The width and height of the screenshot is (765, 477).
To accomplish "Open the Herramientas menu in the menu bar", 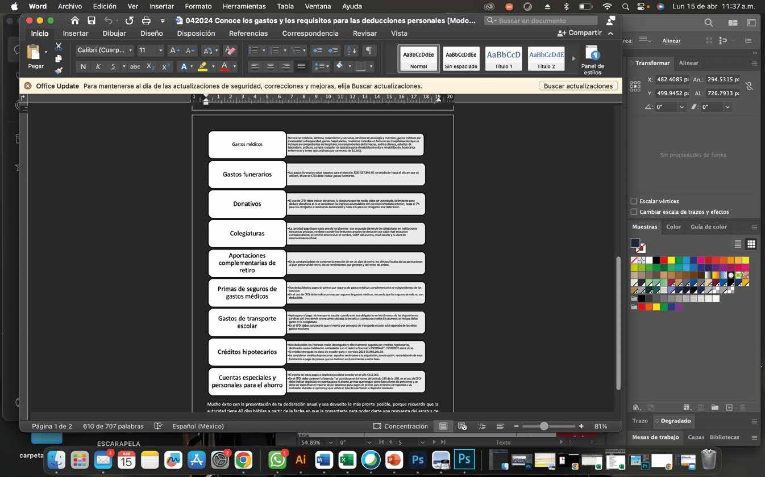I will click(244, 6).
